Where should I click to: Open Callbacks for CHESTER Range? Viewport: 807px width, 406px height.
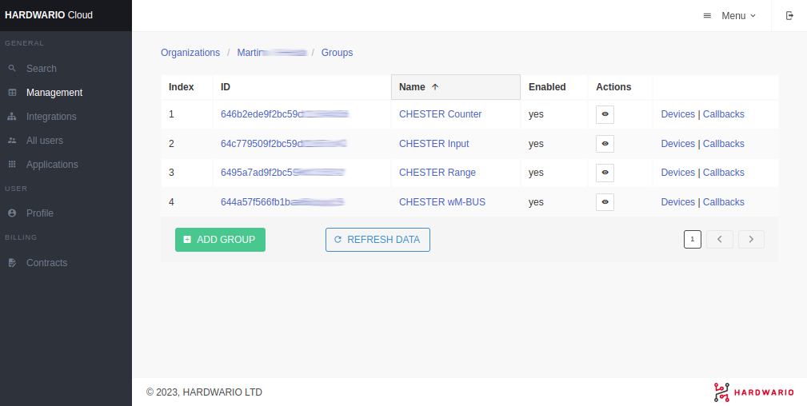coord(723,173)
